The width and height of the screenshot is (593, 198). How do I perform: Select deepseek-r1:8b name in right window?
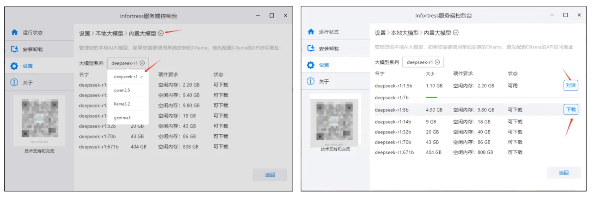[x=391, y=110]
